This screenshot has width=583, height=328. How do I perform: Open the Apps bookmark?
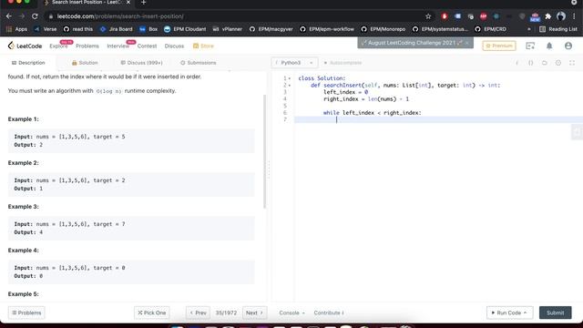[x=16, y=29]
